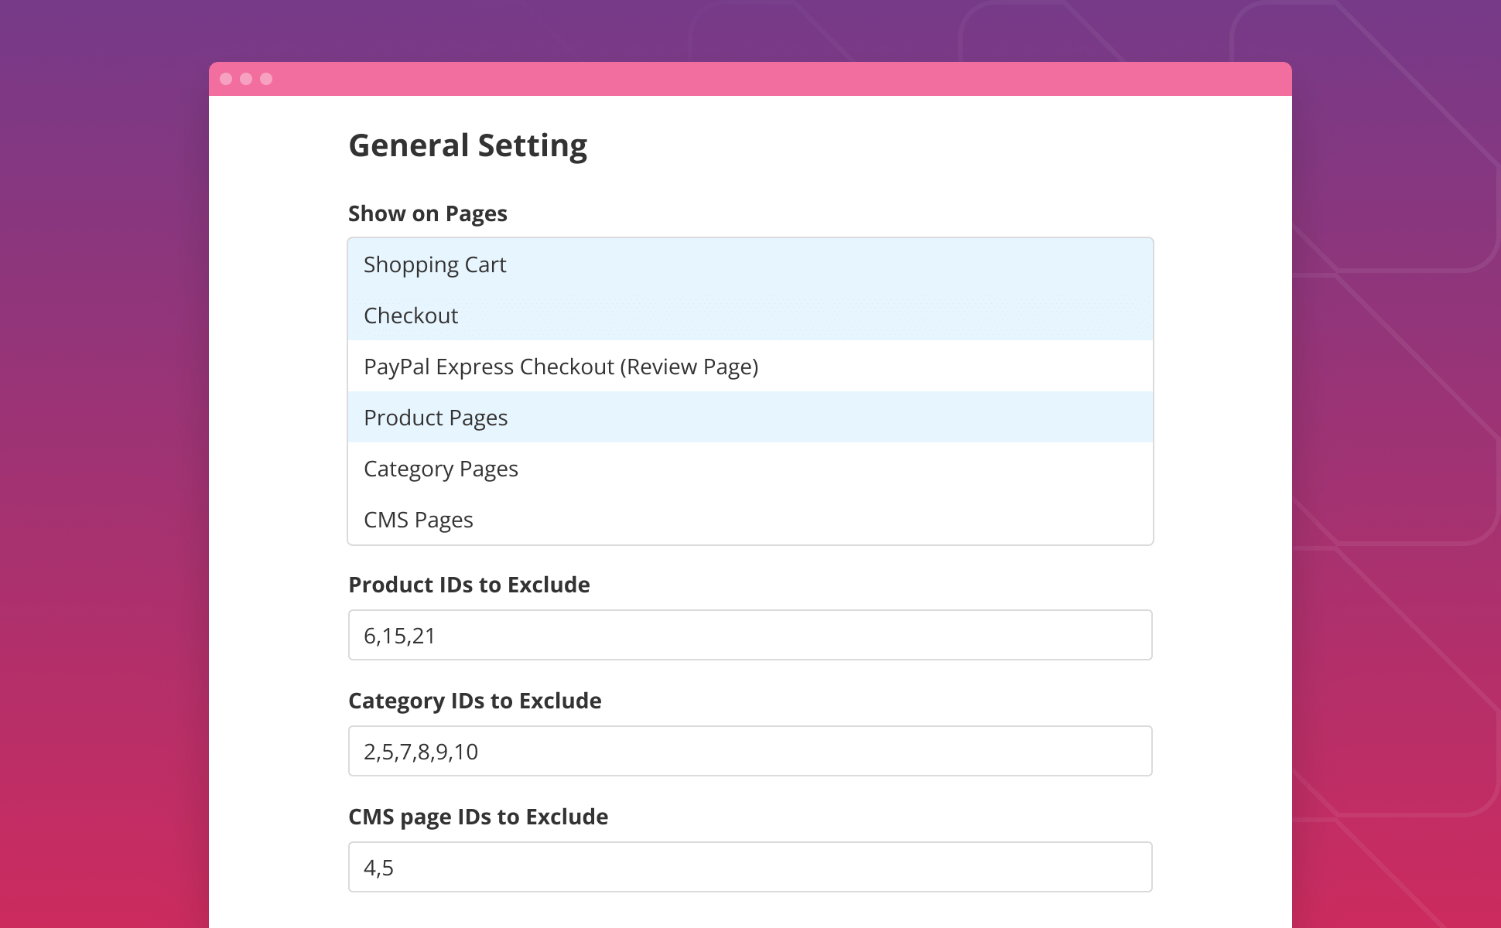Click the CMS page IDs to Exclude label
This screenshot has width=1501, height=928.
click(x=478, y=817)
